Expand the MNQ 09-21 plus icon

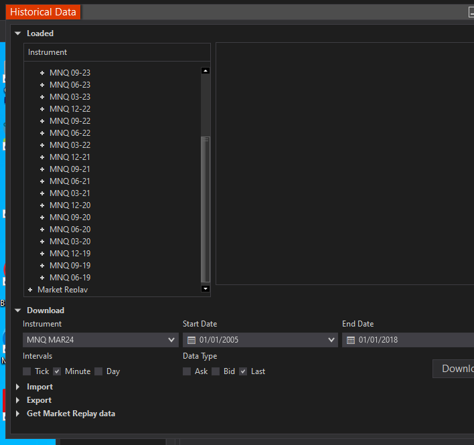click(x=42, y=169)
